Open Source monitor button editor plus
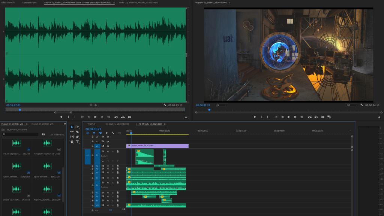This screenshot has width=384, height=216. pos(186,117)
